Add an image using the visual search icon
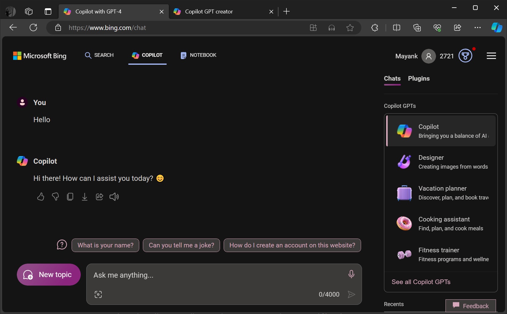The height and width of the screenshot is (314, 507). (x=98, y=294)
